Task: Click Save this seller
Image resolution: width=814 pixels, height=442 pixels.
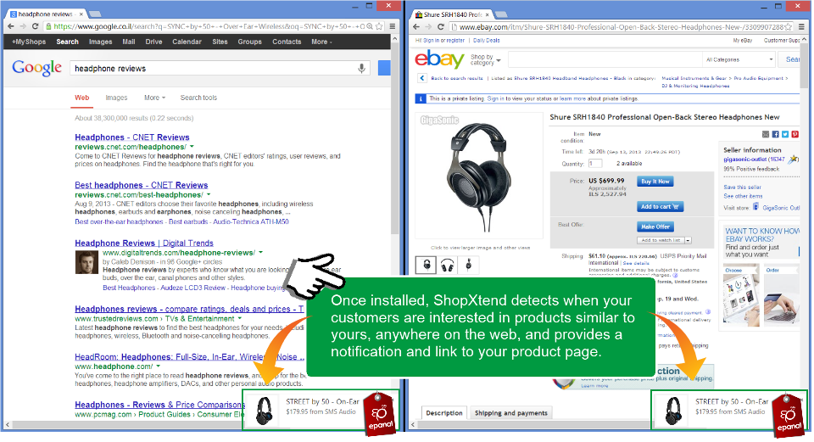Action: (x=743, y=187)
